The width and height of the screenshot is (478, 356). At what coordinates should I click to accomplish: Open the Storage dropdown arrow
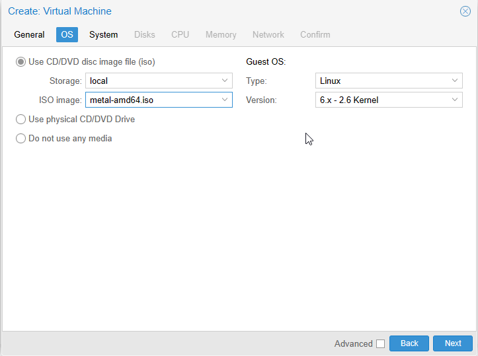point(225,81)
